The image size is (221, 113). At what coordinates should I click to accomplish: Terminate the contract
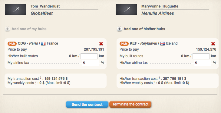(x=130, y=104)
